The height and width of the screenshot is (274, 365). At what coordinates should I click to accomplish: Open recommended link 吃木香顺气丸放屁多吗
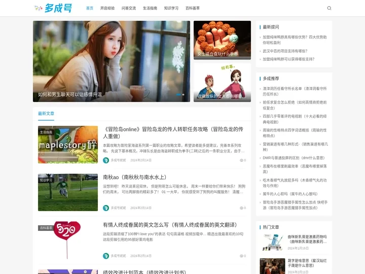coord(295,183)
